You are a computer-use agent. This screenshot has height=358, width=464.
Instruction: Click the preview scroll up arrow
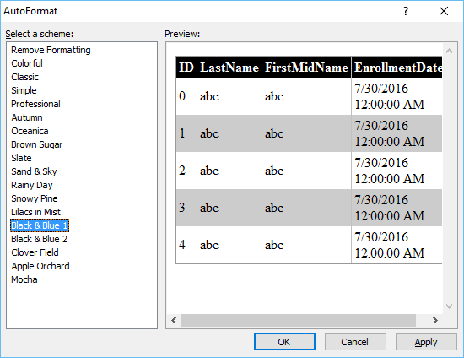pos(449,51)
